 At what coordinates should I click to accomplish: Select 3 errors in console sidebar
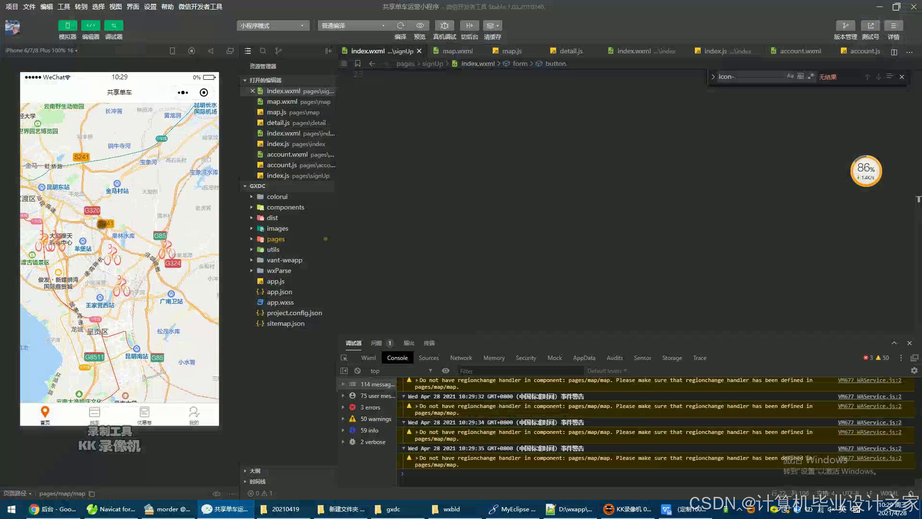[x=370, y=408]
